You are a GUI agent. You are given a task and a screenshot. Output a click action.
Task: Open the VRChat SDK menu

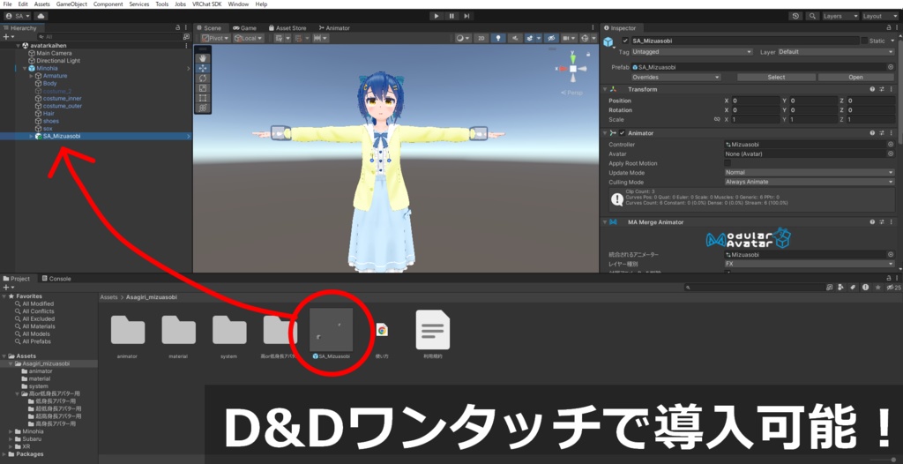click(206, 4)
